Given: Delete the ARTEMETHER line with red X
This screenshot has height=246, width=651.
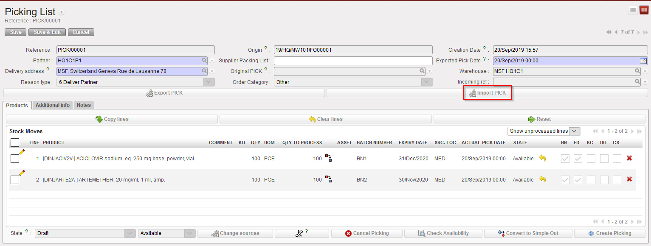Looking at the screenshot, I should (629, 179).
